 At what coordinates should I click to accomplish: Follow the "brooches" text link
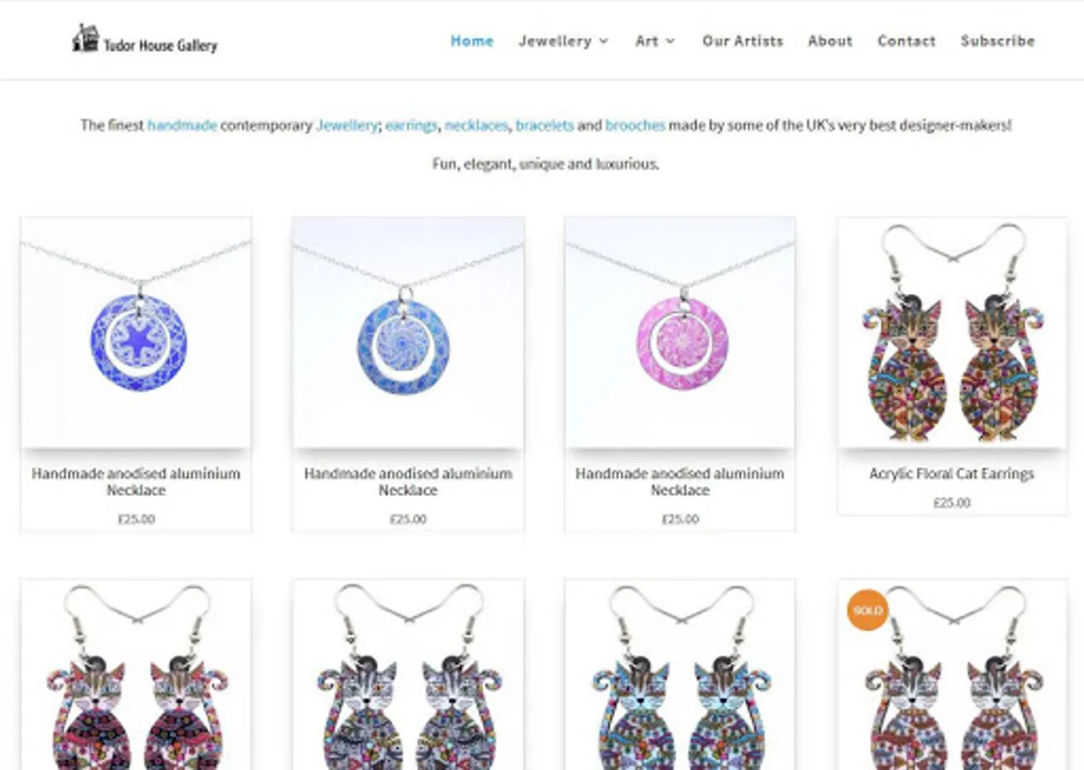click(635, 125)
